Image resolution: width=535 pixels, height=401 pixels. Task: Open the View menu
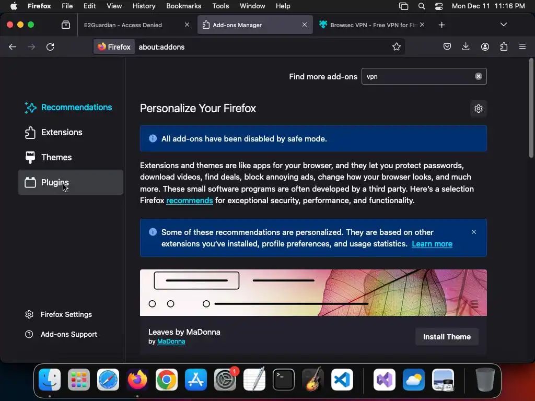point(114,6)
